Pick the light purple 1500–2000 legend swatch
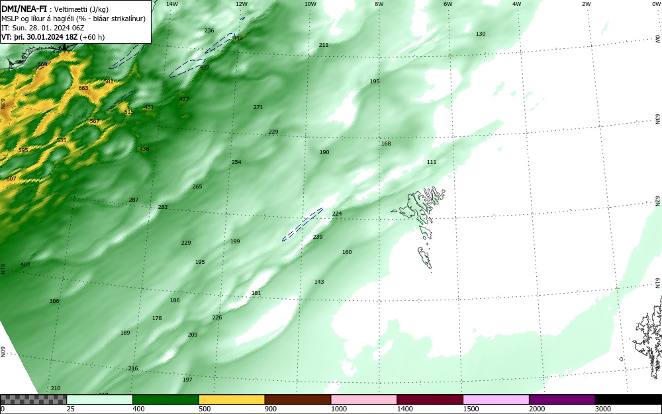This screenshot has width=662, height=414. pyautogui.click(x=496, y=399)
